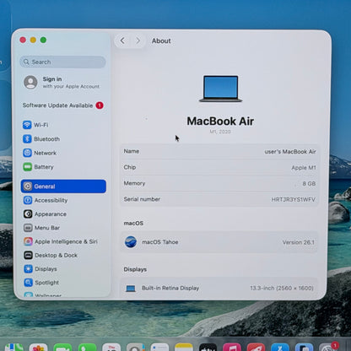
Task: Click the Built-in Retina Display label
Action: [170, 288]
